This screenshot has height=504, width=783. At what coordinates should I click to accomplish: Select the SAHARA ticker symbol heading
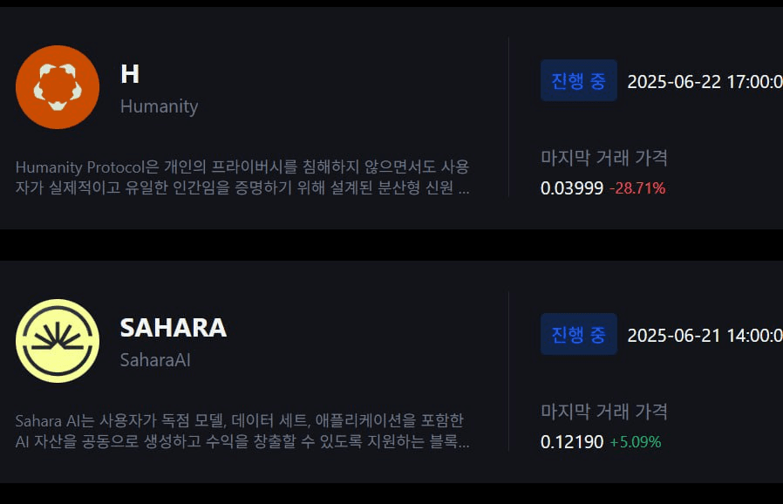[174, 328]
